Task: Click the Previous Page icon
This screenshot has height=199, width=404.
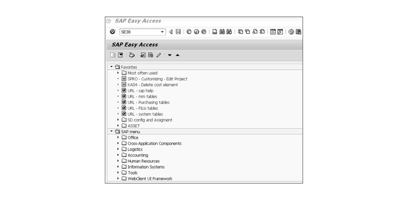Action: tap(247, 32)
